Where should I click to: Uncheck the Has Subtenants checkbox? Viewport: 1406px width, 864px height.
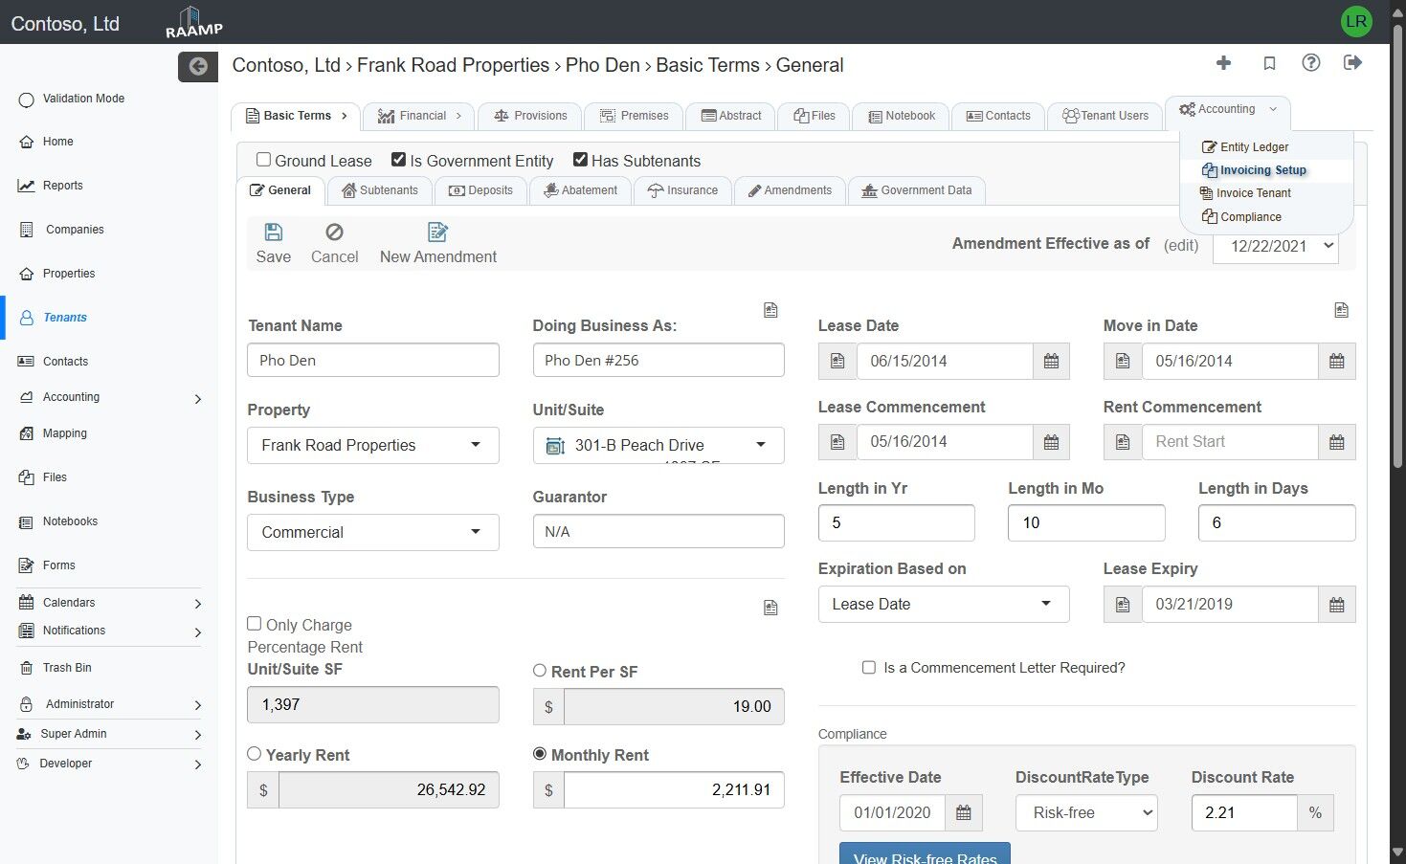pyautogui.click(x=580, y=160)
